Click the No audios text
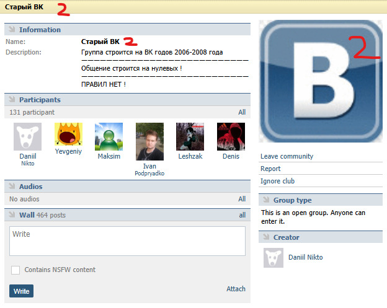 pos(24,199)
